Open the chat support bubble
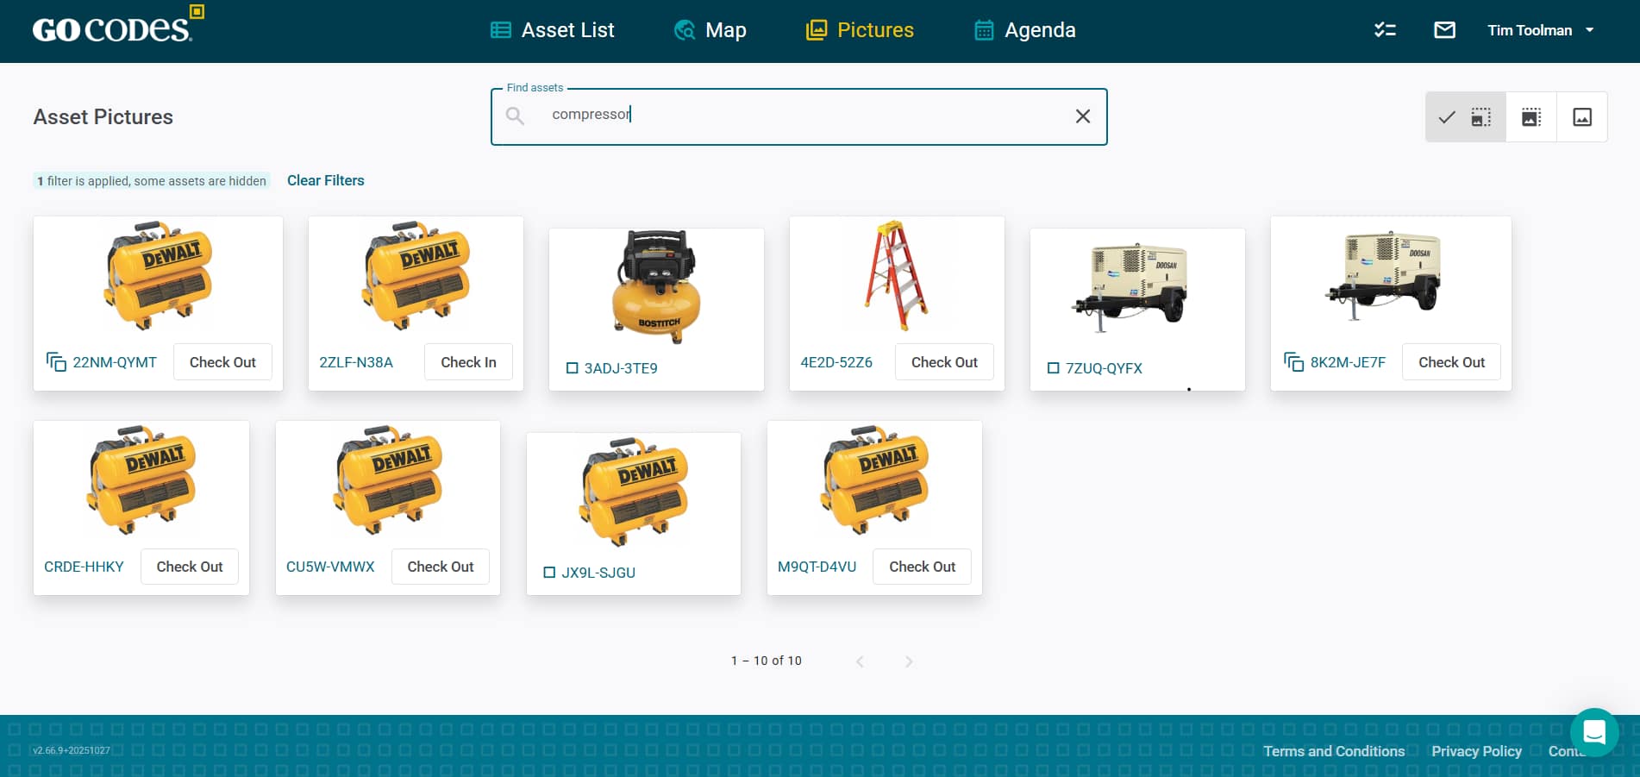The image size is (1640, 777). pos(1594,732)
